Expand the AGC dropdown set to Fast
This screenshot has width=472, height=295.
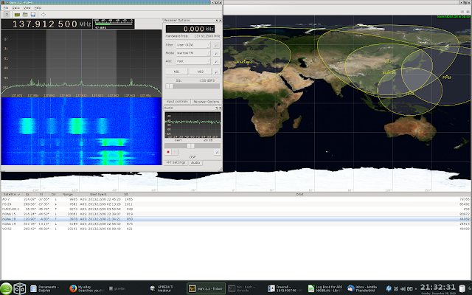(193, 61)
